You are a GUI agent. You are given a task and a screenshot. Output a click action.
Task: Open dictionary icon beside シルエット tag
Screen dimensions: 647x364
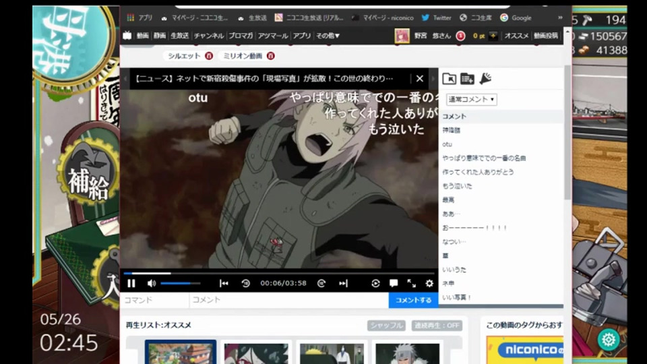209,56
